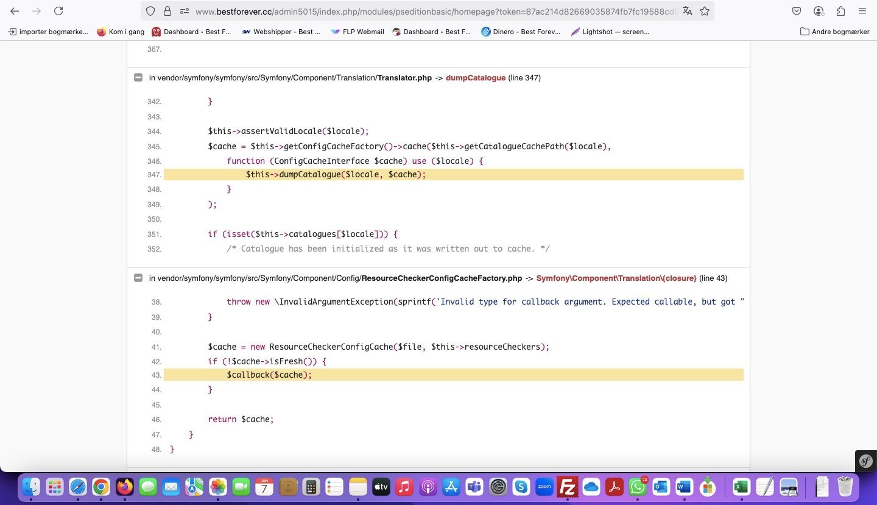Open Skype from the Dock
The height and width of the screenshot is (505, 877).
[521, 487]
